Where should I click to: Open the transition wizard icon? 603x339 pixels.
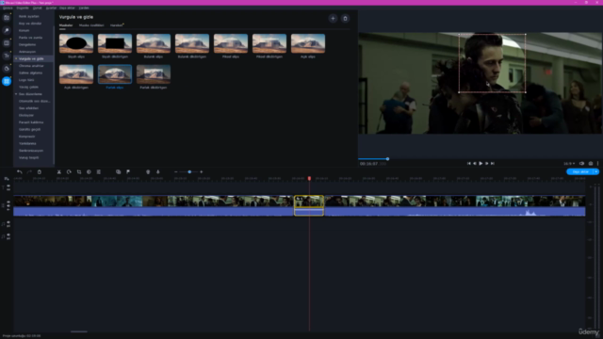tap(118, 171)
